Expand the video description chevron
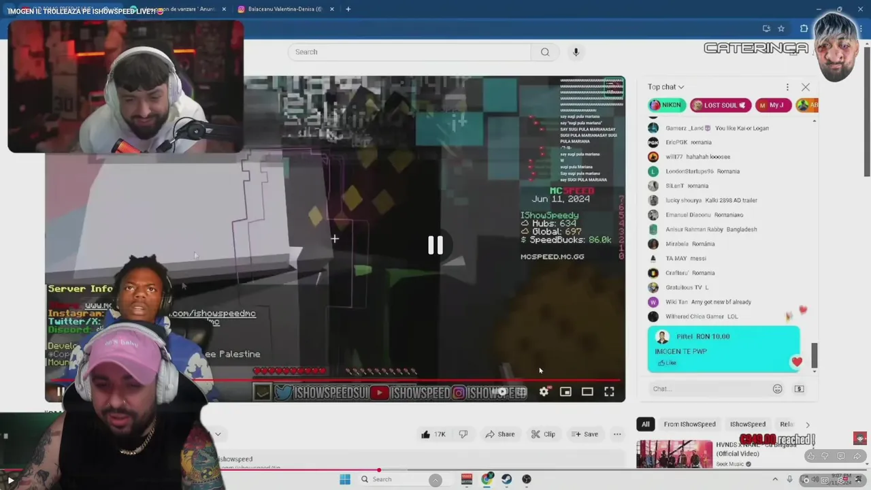 218,434
